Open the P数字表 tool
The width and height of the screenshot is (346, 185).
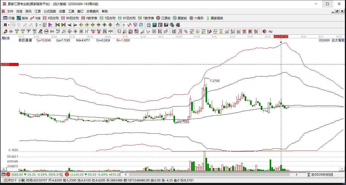89,18
